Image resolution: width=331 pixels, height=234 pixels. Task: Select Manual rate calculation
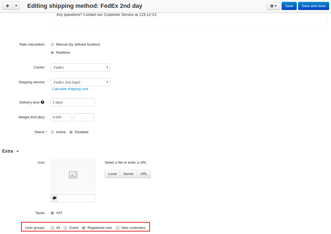[52, 44]
